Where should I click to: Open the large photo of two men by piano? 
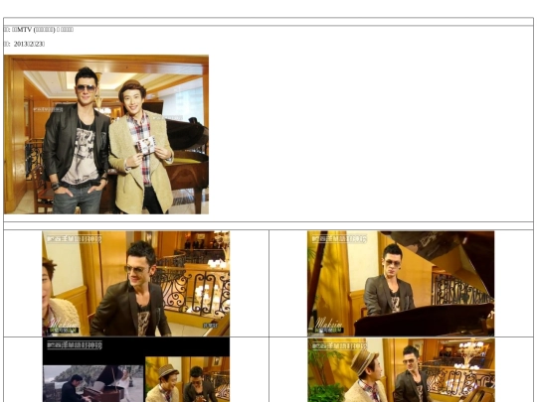(x=106, y=134)
